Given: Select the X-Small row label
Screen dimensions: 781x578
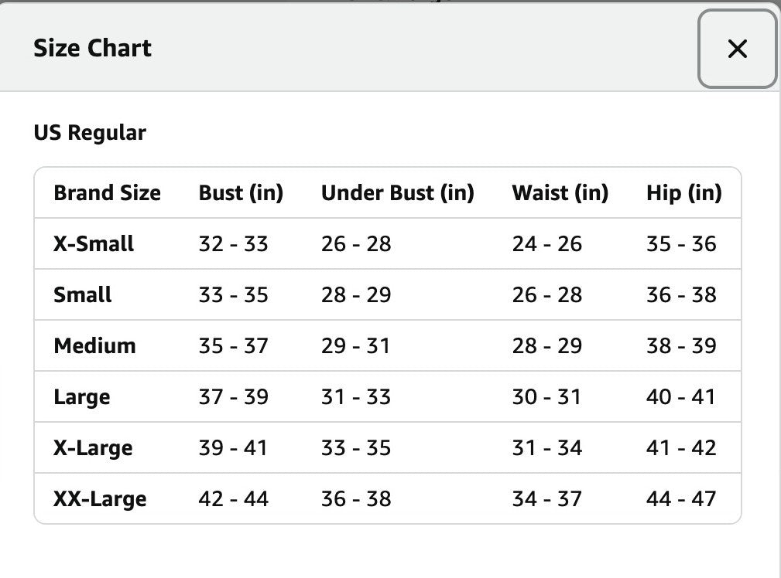Looking at the screenshot, I should click(94, 244).
